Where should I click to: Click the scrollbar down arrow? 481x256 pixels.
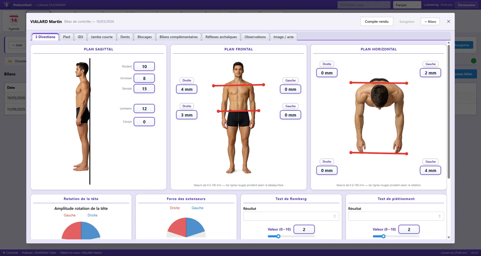[x=449, y=237]
